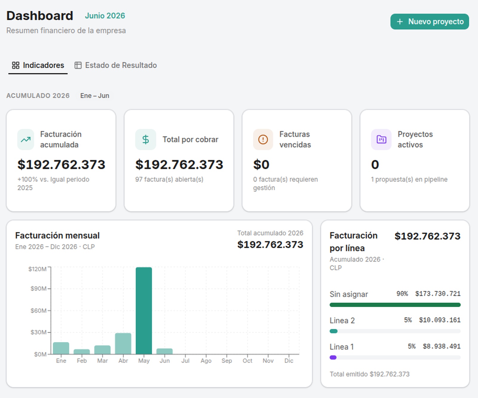Click the May bar in the monthly chart
Image resolution: width=478 pixels, height=398 pixels.
pyautogui.click(x=144, y=311)
